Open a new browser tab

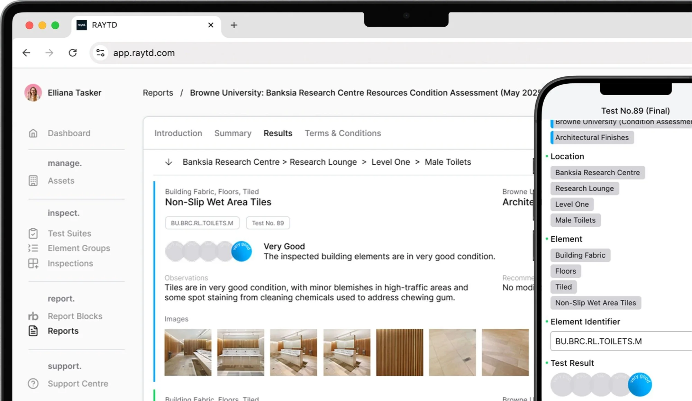pyautogui.click(x=234, y=25)
